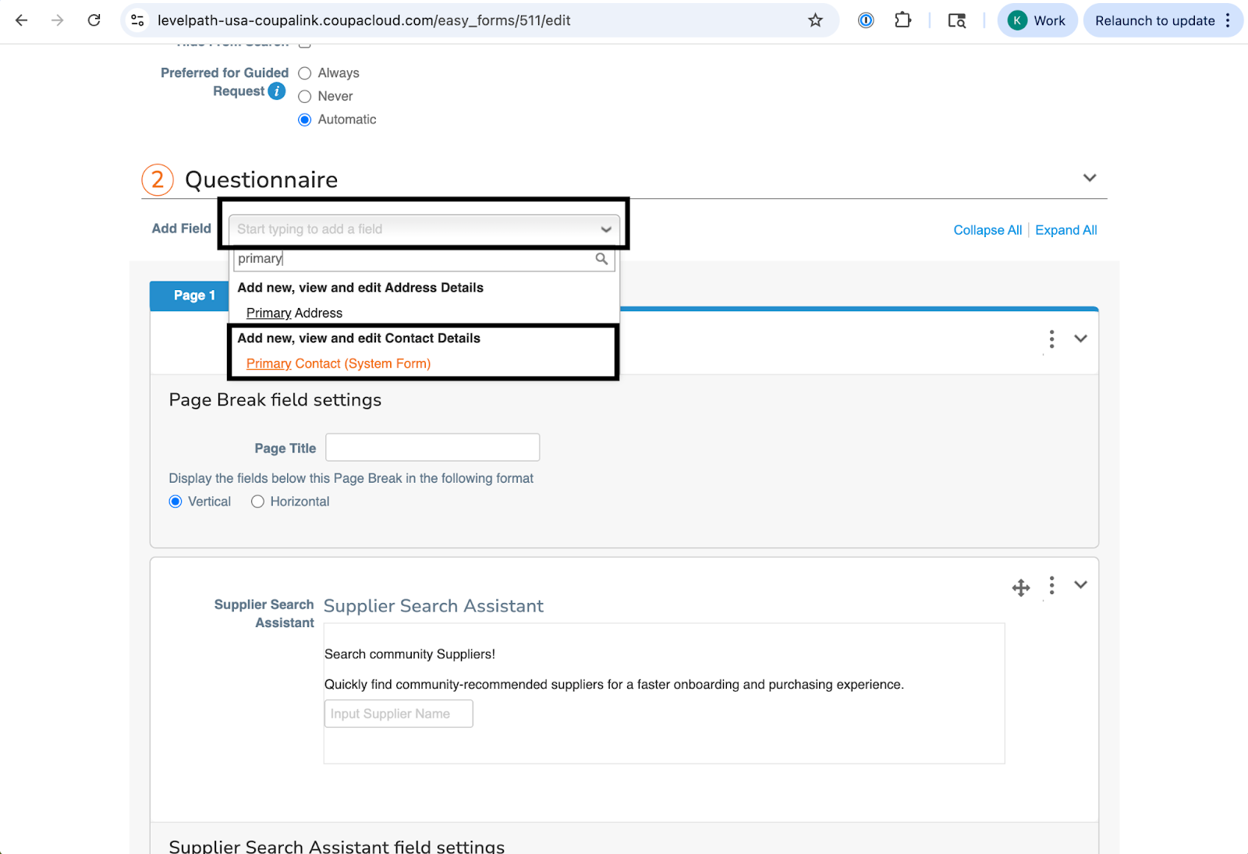The image size is (1248, 854).
Task: Open the browser extensions puzzle icon
Action: coord(902,20)
